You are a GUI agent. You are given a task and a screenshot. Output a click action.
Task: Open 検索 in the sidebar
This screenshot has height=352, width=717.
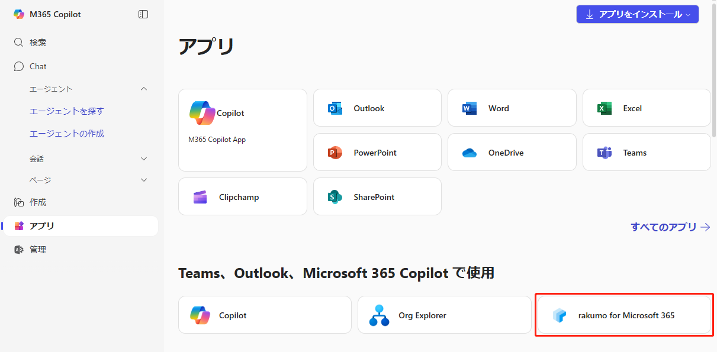81,43
